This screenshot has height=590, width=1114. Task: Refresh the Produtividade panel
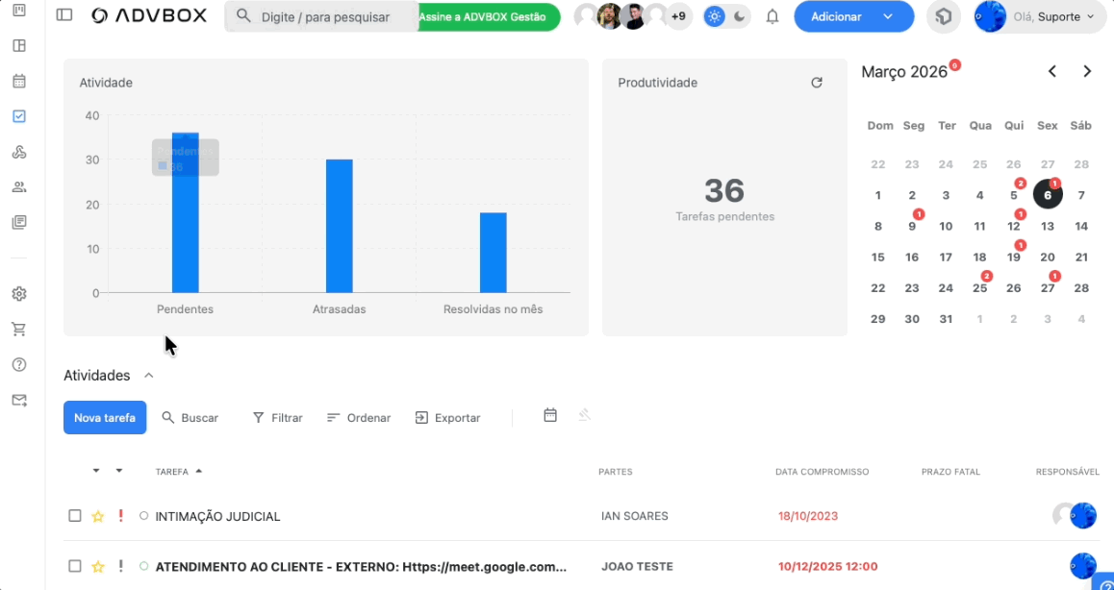coord(817,83)
